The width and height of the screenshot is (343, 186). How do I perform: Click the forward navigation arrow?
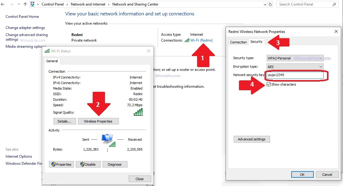11,5
